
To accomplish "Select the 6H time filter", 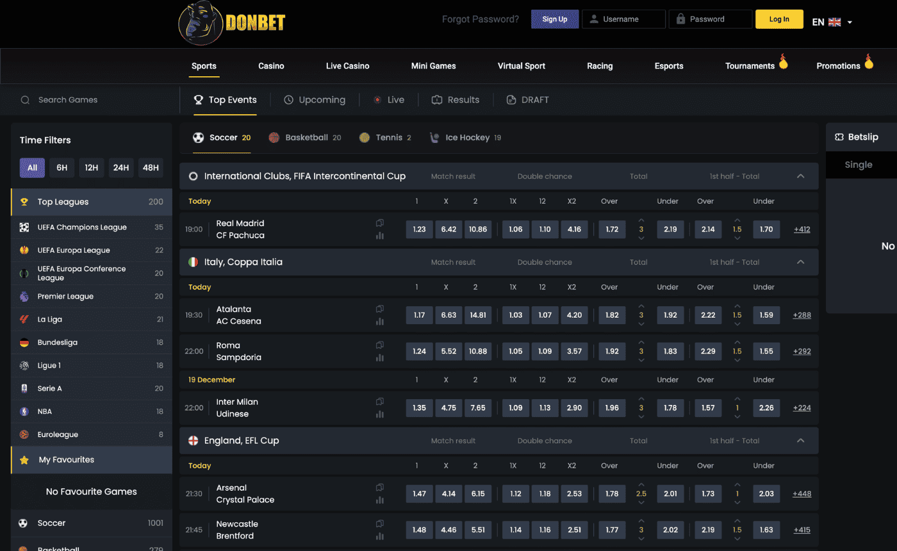I will point(62,168).
